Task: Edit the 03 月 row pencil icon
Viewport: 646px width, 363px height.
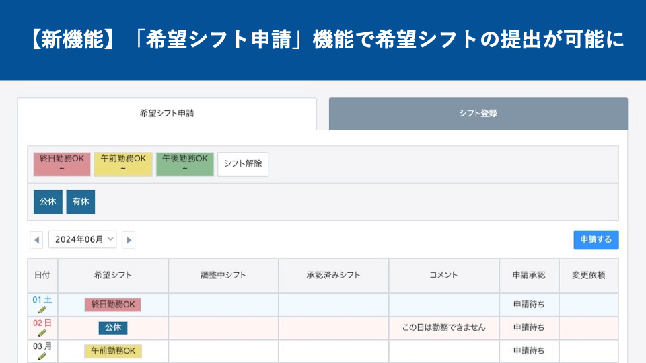Action: tap(42, 356)
